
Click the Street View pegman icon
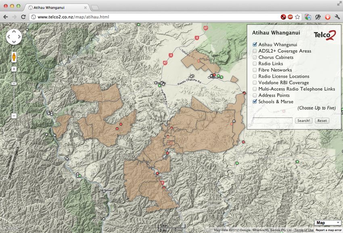click(14, 57)
